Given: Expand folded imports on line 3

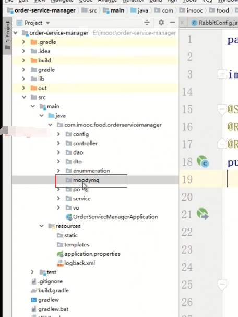Looking at the screenshot, I should coord(222,74).
